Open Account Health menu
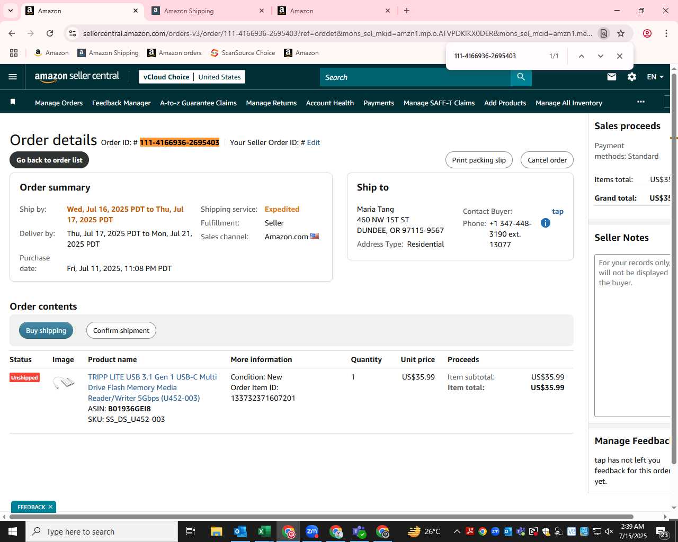Viewport: 678px width, 542px height. click(330, 103)
